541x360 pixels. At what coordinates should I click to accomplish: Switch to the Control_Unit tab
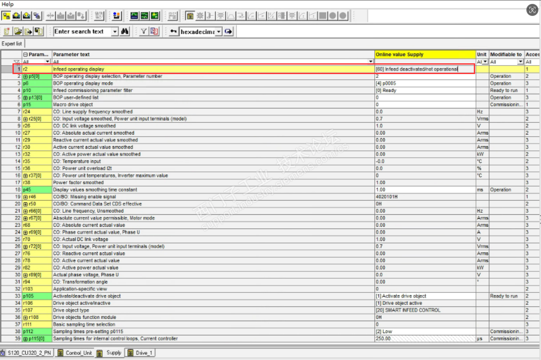[x=75, y=353]
